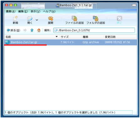Open the 表示(V) menu
Viewport: 140px width, 118px height.
[35, 11]
